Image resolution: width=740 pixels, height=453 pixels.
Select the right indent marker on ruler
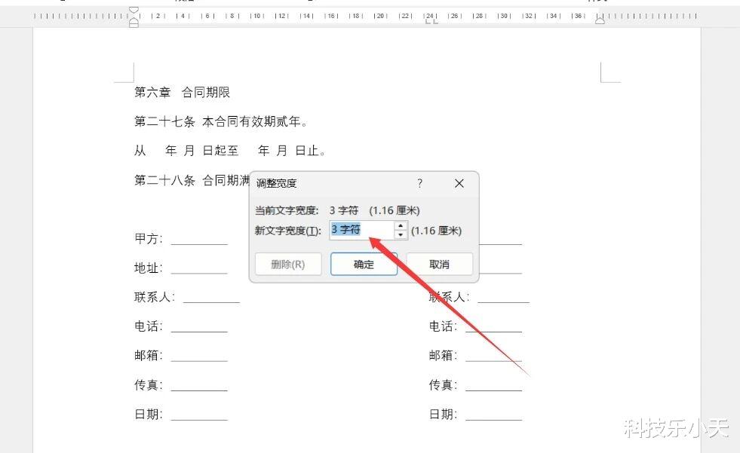tap(600, 20)
